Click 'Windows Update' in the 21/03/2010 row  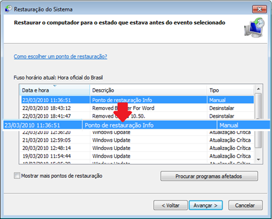(x=111, y=140)
